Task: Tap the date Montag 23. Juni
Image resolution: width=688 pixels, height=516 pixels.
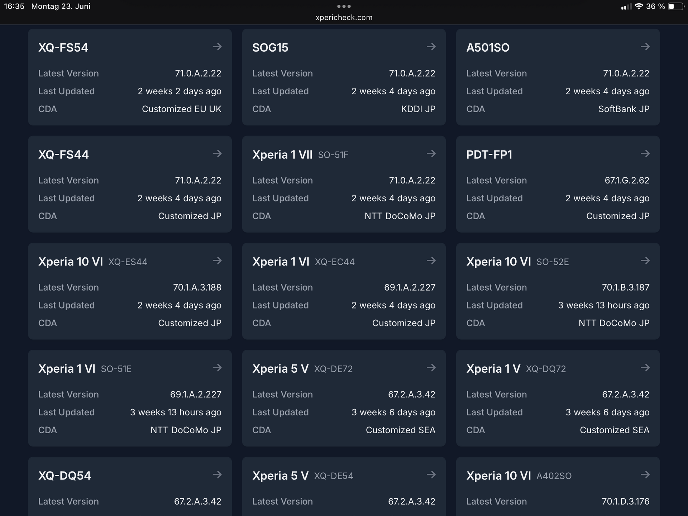Action: tap(61, 6)
